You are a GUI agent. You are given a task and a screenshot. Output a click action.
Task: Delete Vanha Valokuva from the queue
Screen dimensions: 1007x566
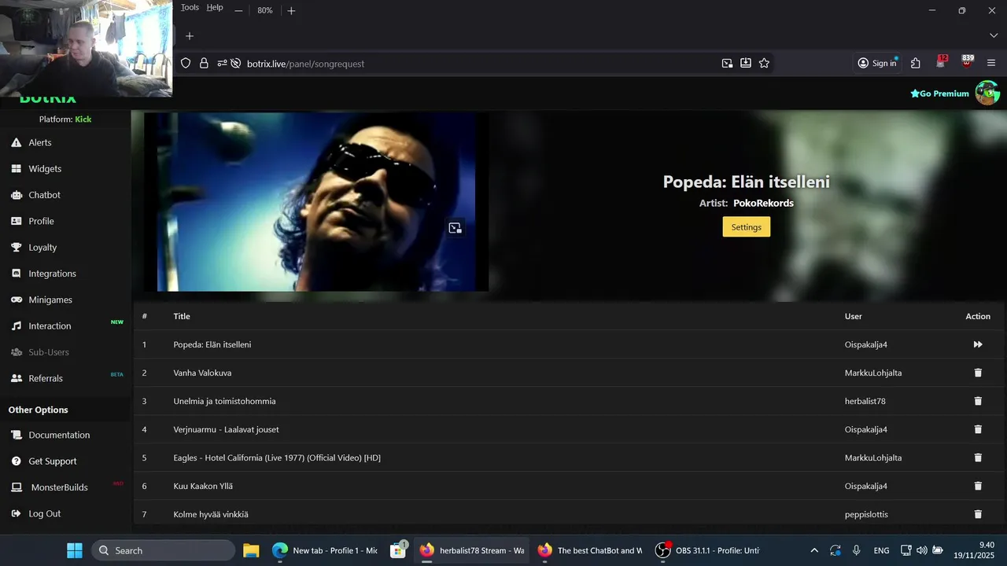click(978, 373)
